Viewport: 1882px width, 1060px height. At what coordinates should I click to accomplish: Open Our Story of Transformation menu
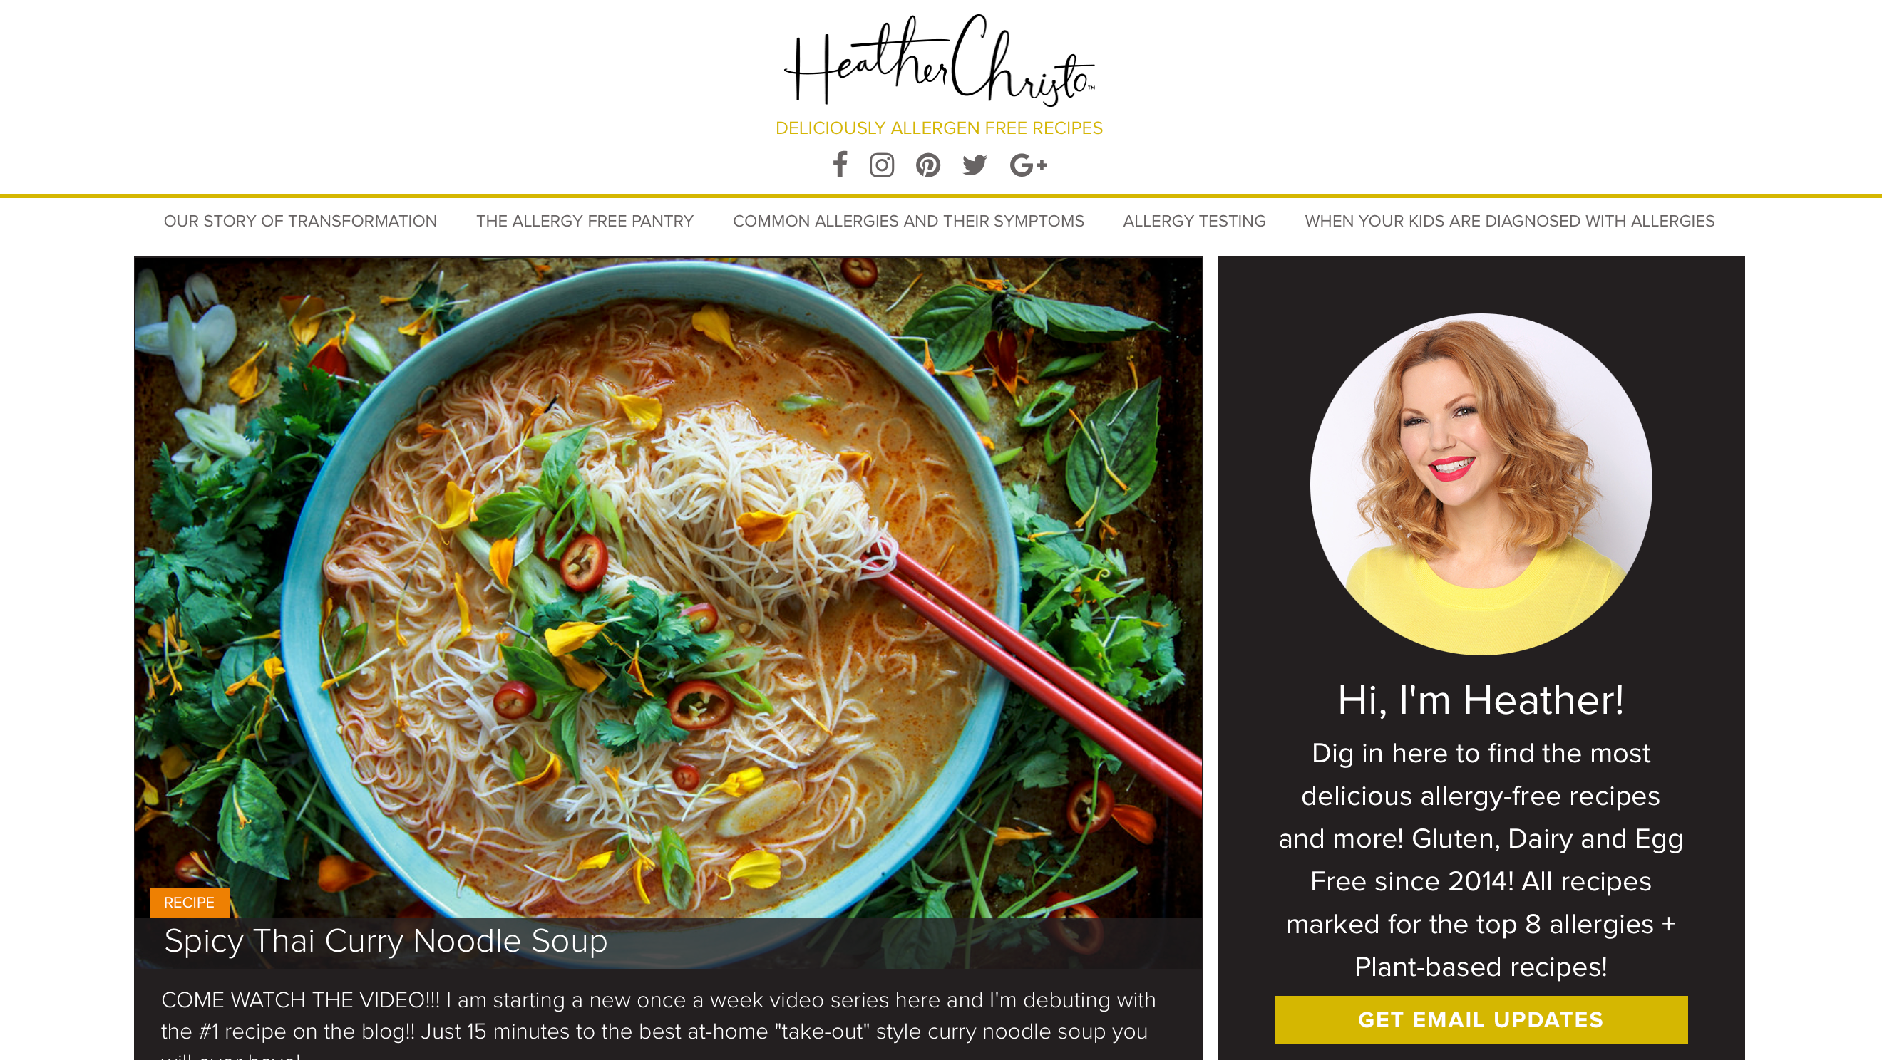click(300, 222)
